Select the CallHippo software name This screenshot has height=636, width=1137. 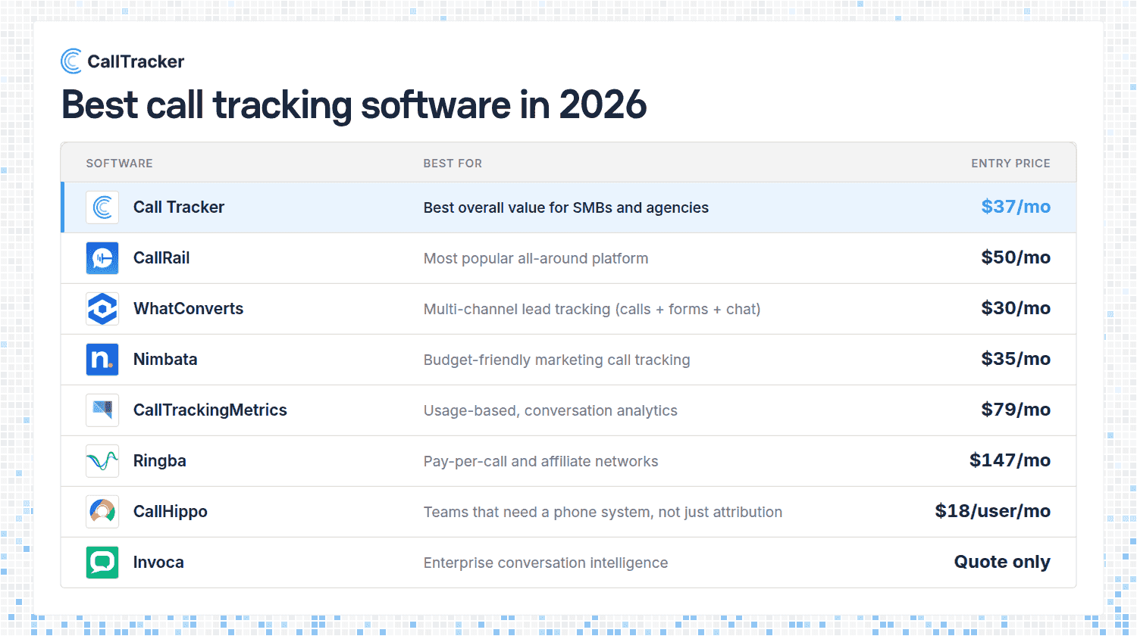(x=171, y=512)
